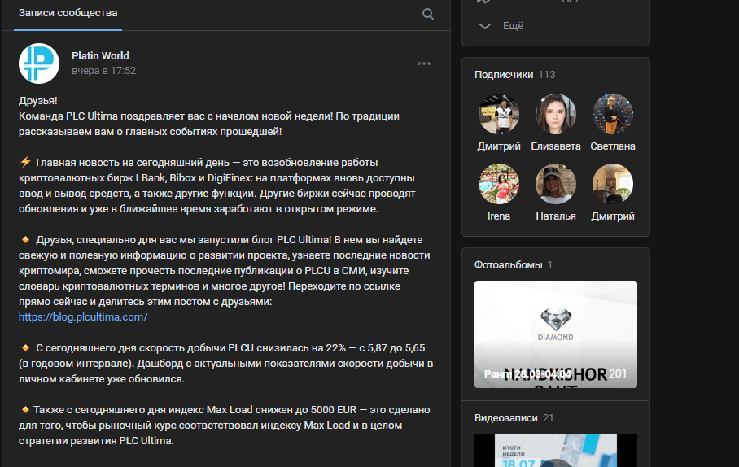Open Platin World author name link
The width and height of the screenshot is (739, 467).
point(100,56)
